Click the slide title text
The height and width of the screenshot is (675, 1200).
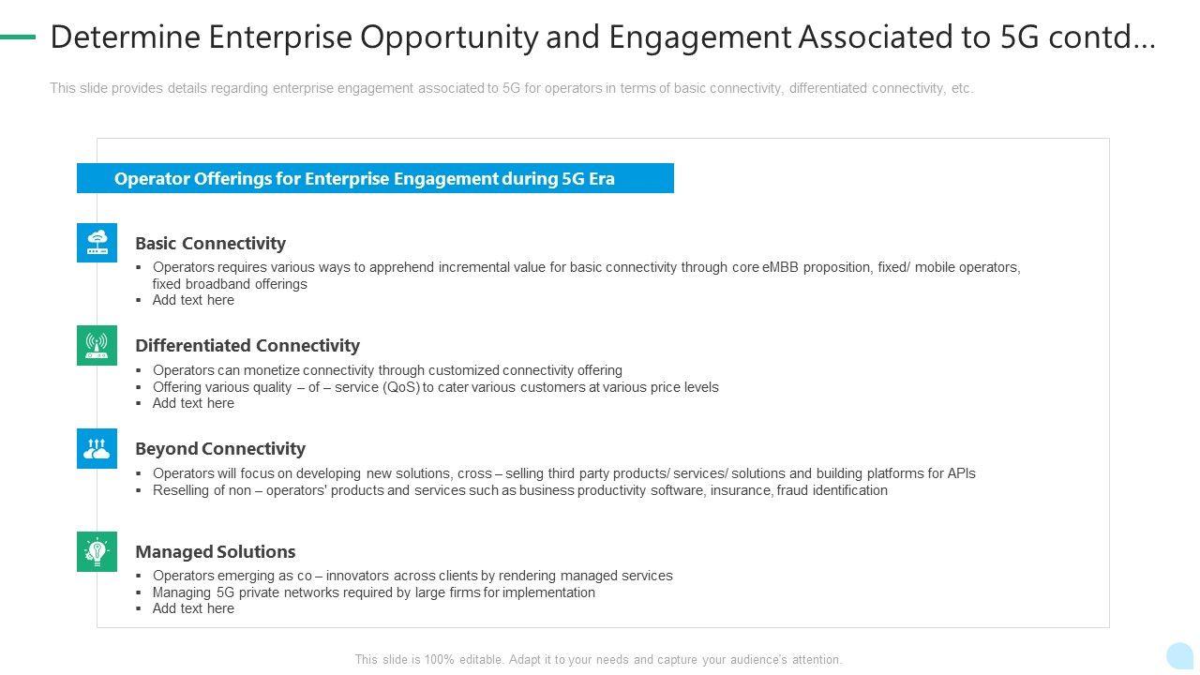tap(602, 37)
